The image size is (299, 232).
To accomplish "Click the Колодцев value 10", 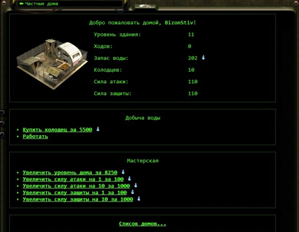I will point(191,70).
